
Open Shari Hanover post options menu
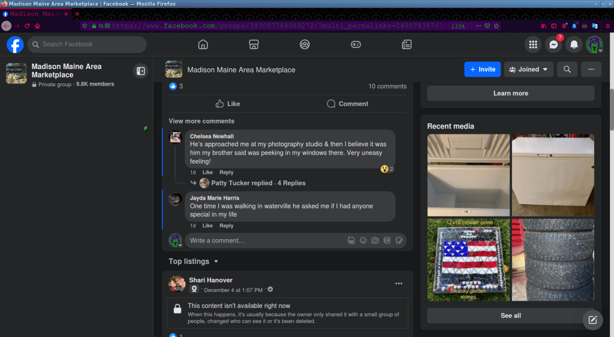pyautogui.click(x=399, y=284)
